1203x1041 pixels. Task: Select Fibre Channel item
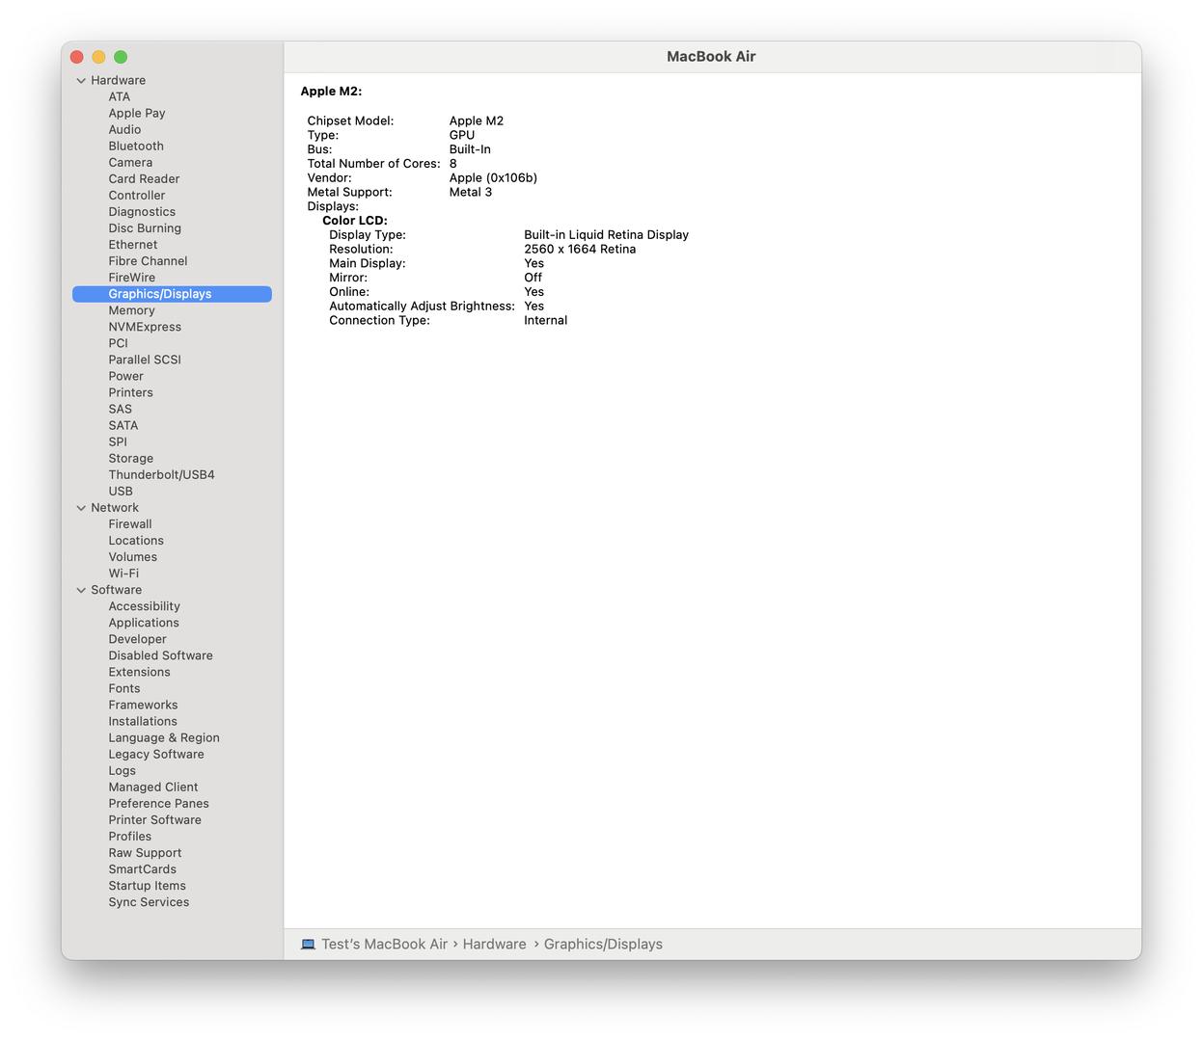pos(148,261)
